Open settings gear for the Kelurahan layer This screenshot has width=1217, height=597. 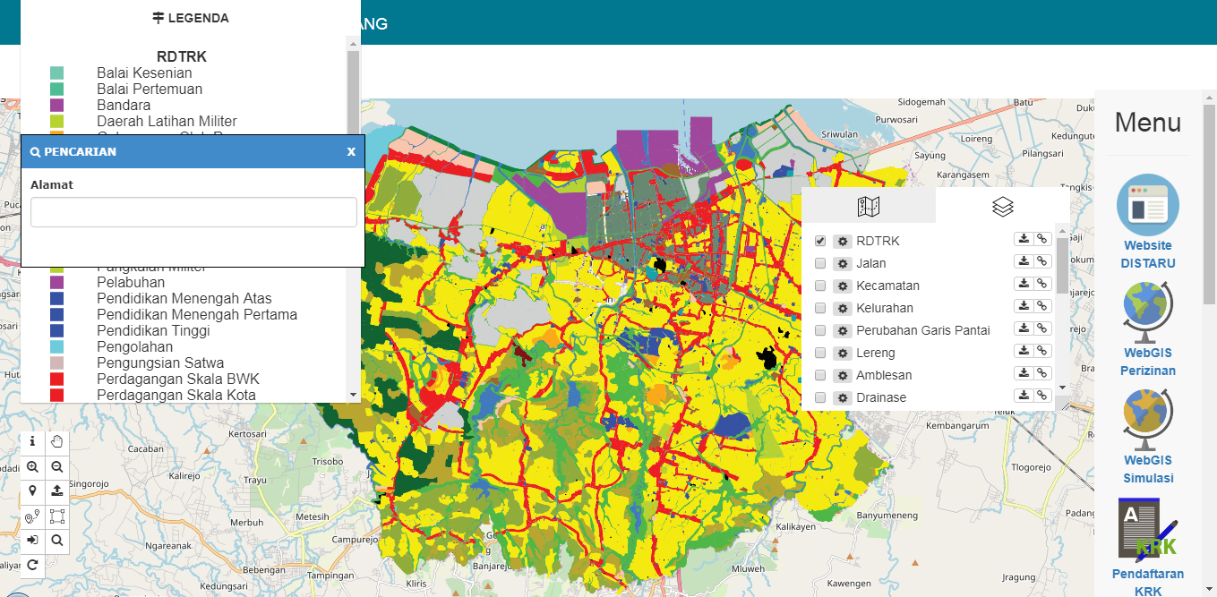coord(841,307)
